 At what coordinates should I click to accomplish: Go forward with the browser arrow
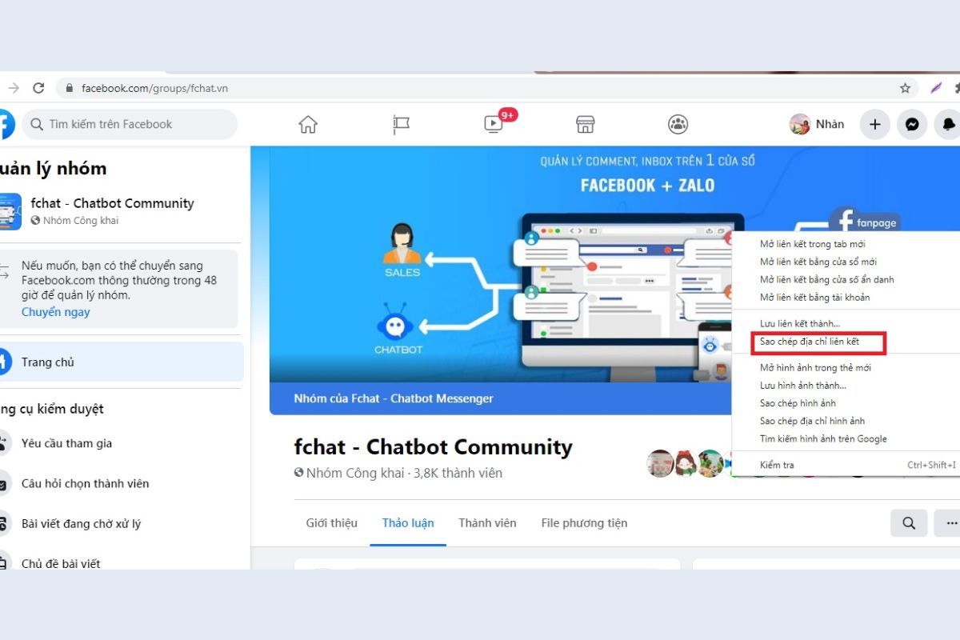point(13,88)
